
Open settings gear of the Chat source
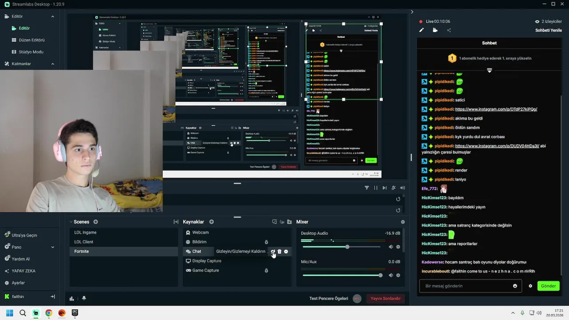coord(286,252)
